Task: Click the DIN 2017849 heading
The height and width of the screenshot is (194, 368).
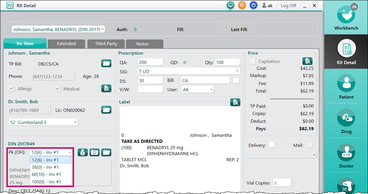Action: (x=22, y=144)
